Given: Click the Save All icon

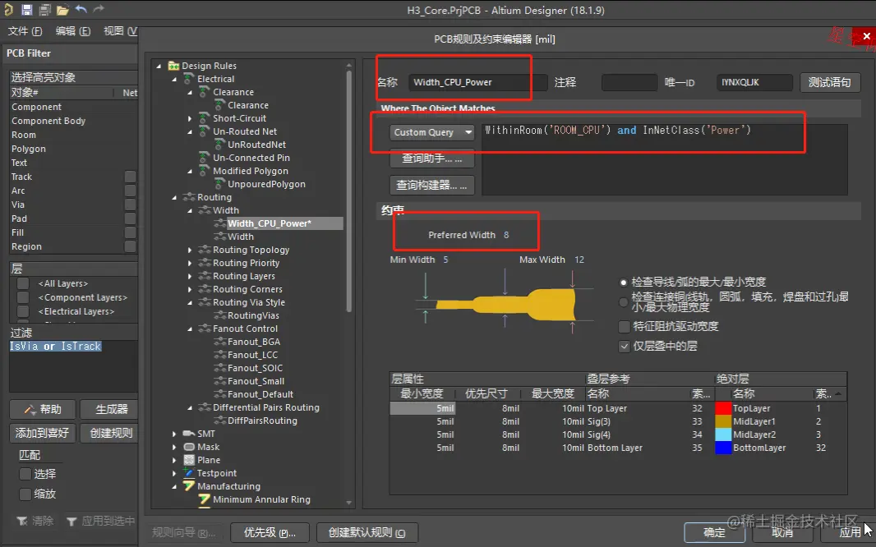Looking at the screenshot, I should coord(44,10).
